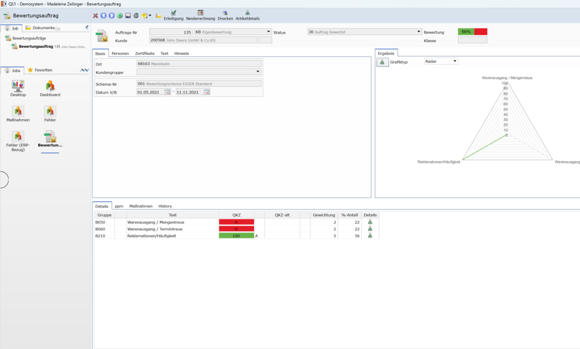Viewport: 580px width, 349px height.
Task: Open the Fehler job icon
Action: click(x=50, y=114)
